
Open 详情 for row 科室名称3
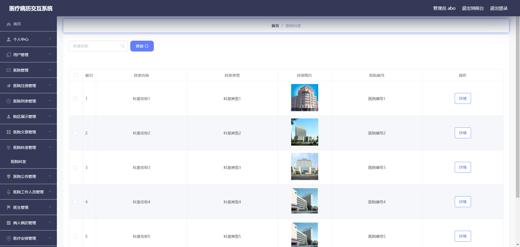pos(463,167)
